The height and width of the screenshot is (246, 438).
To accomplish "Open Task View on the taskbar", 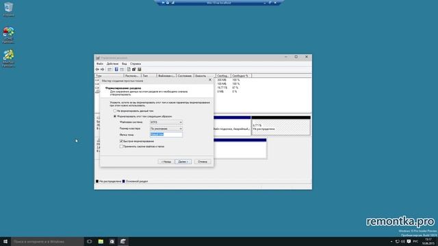I will tap(90, 241).
